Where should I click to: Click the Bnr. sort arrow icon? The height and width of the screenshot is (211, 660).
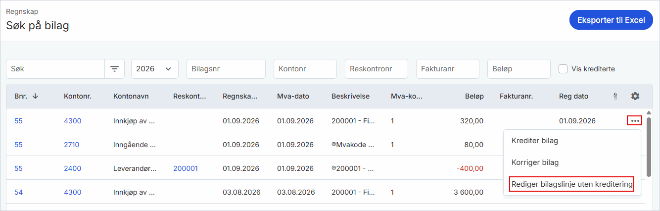tap(35, 96)
